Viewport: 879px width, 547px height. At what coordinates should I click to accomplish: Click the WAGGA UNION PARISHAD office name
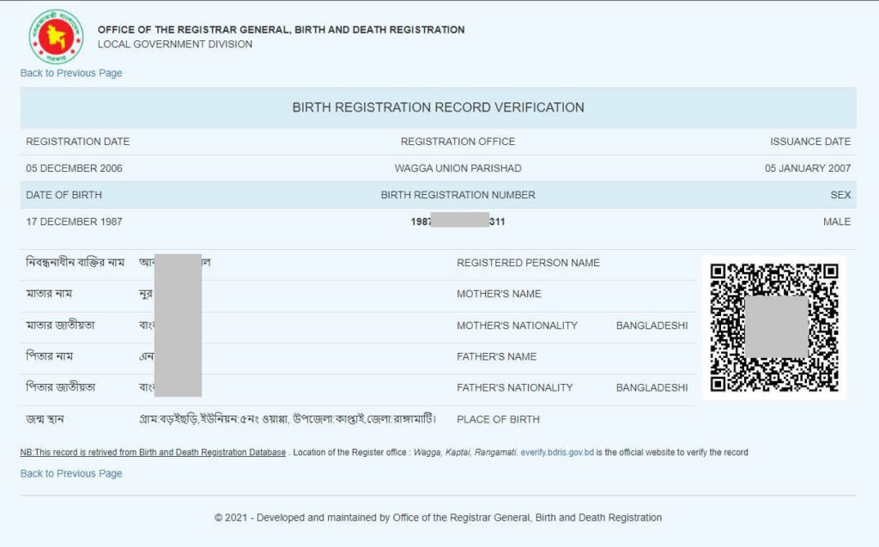click(x=458, y=168)
